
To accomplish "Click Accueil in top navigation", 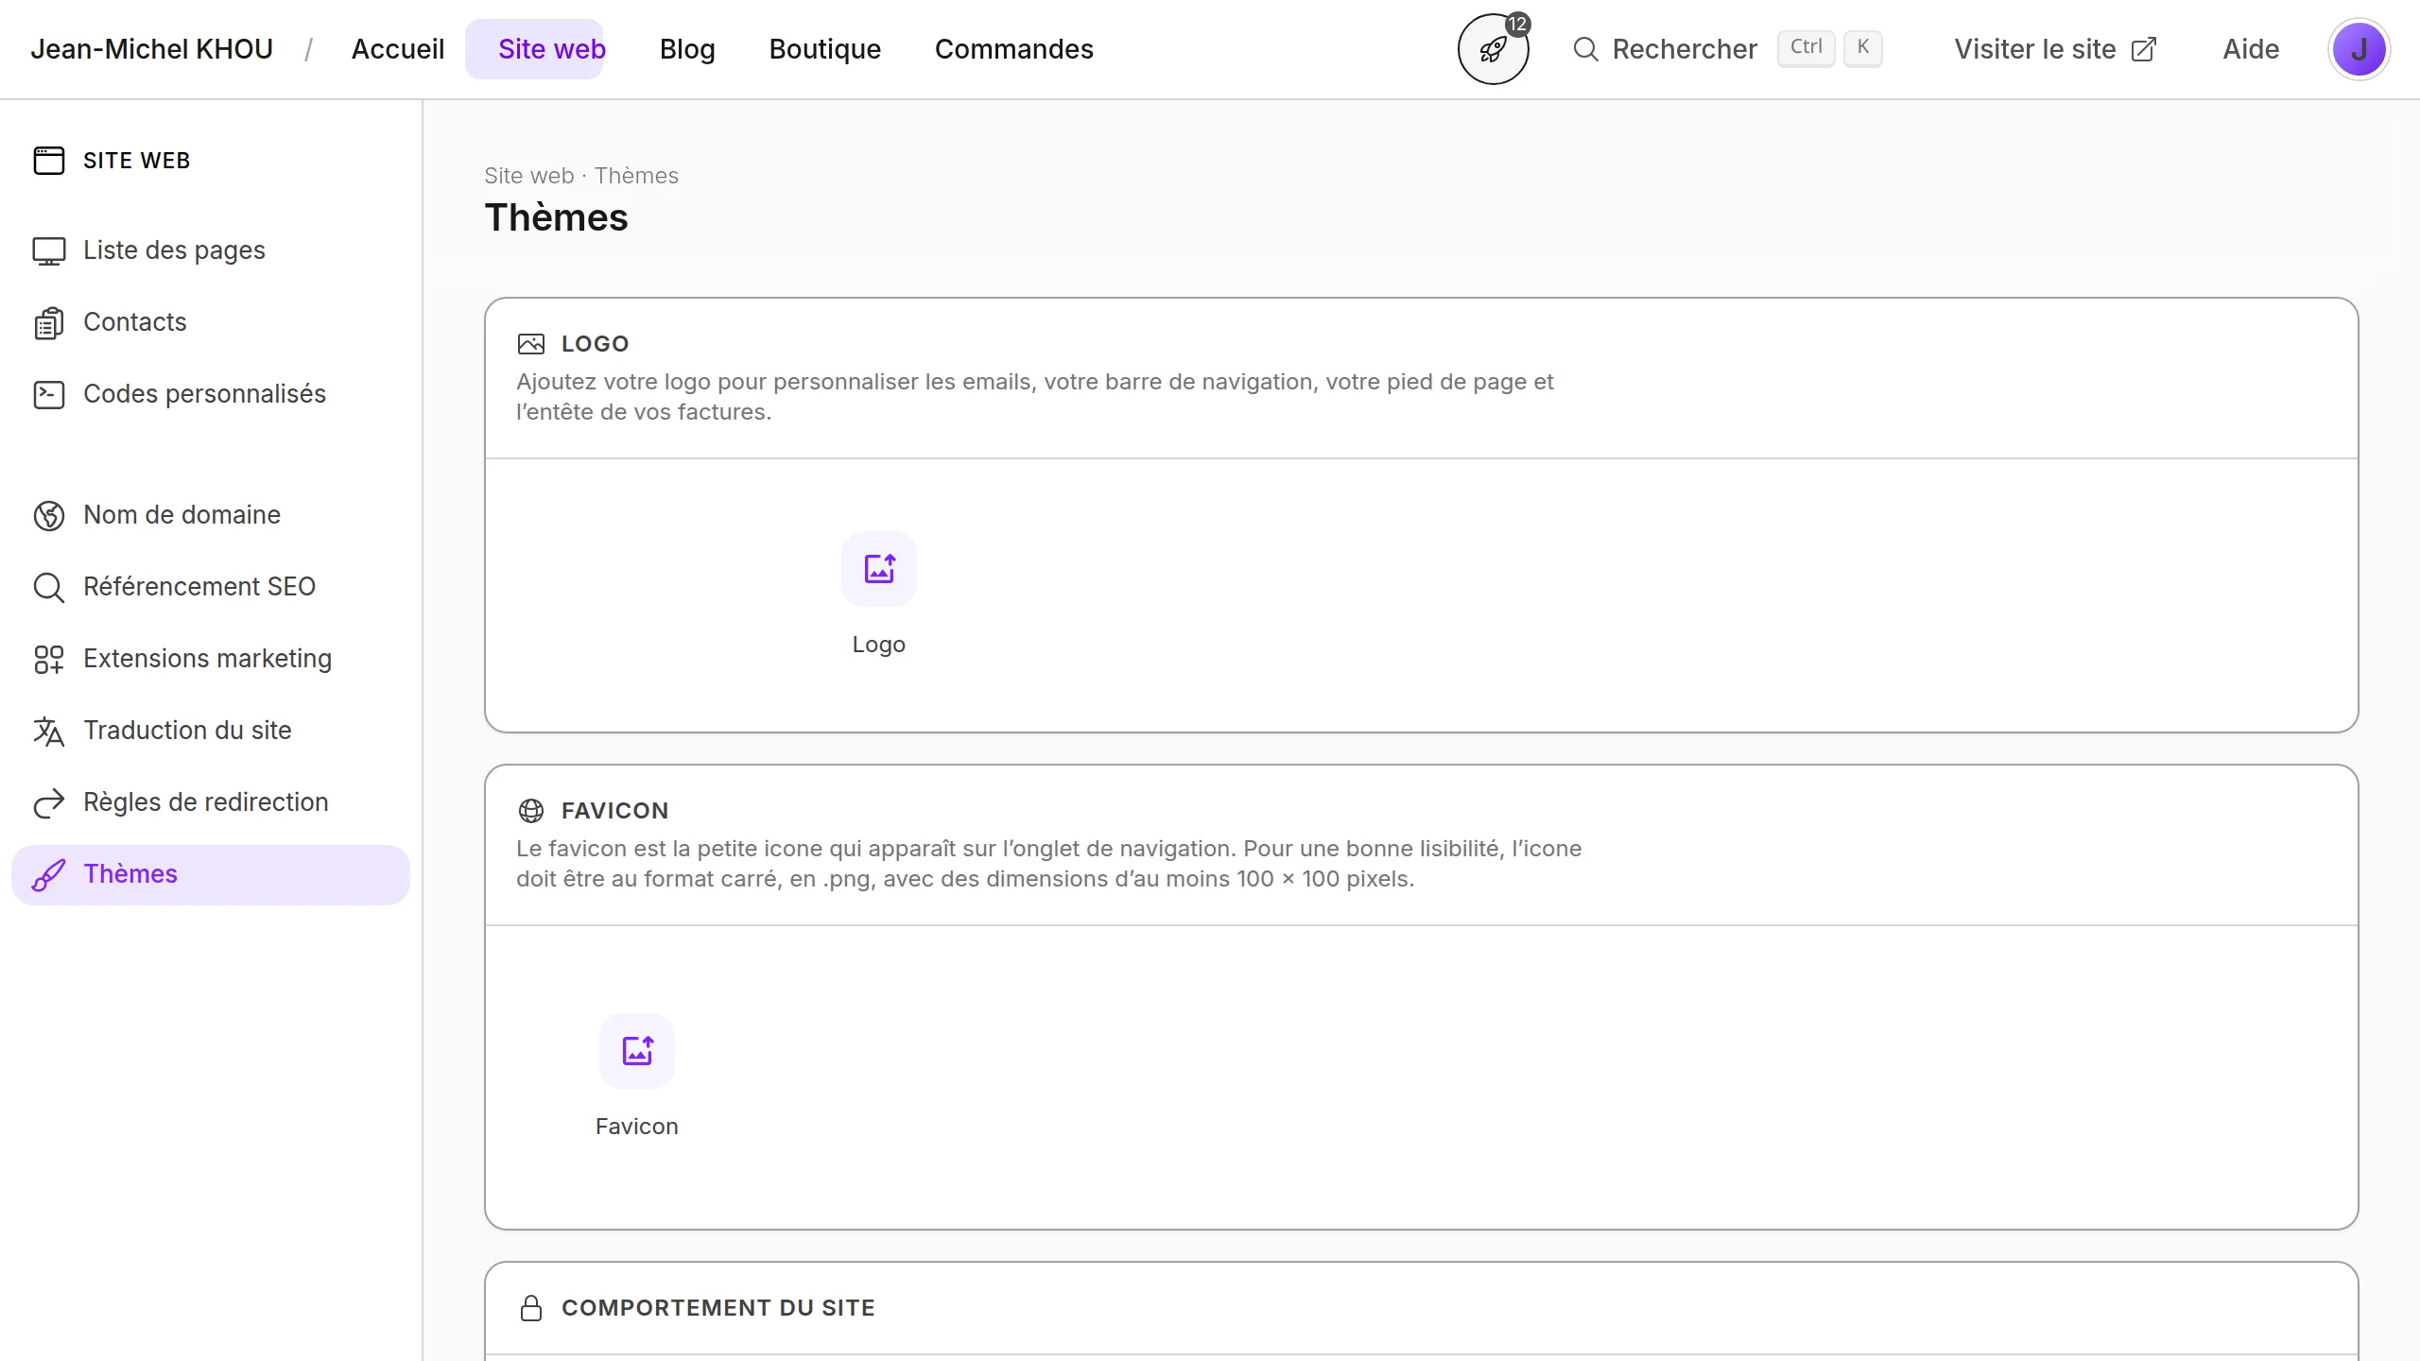I will click(397, 49).
